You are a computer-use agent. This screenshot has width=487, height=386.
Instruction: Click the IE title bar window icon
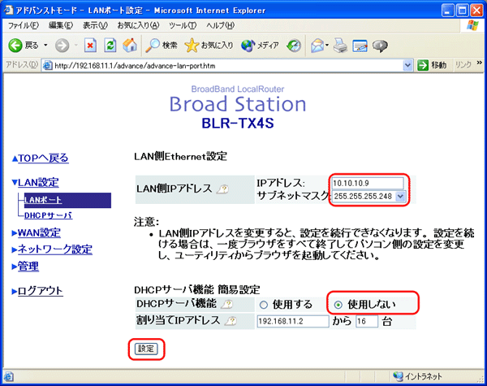(8, 10)
